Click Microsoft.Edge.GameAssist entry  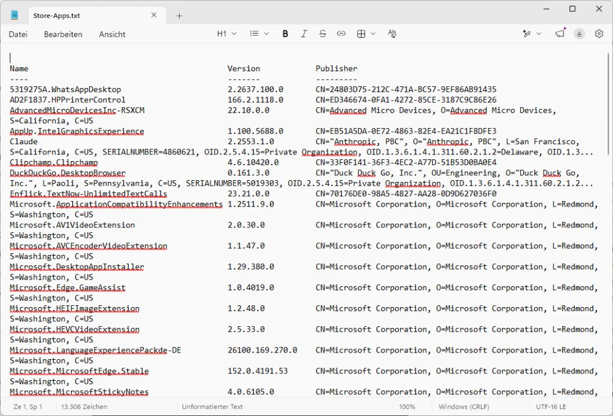(68, 287)
